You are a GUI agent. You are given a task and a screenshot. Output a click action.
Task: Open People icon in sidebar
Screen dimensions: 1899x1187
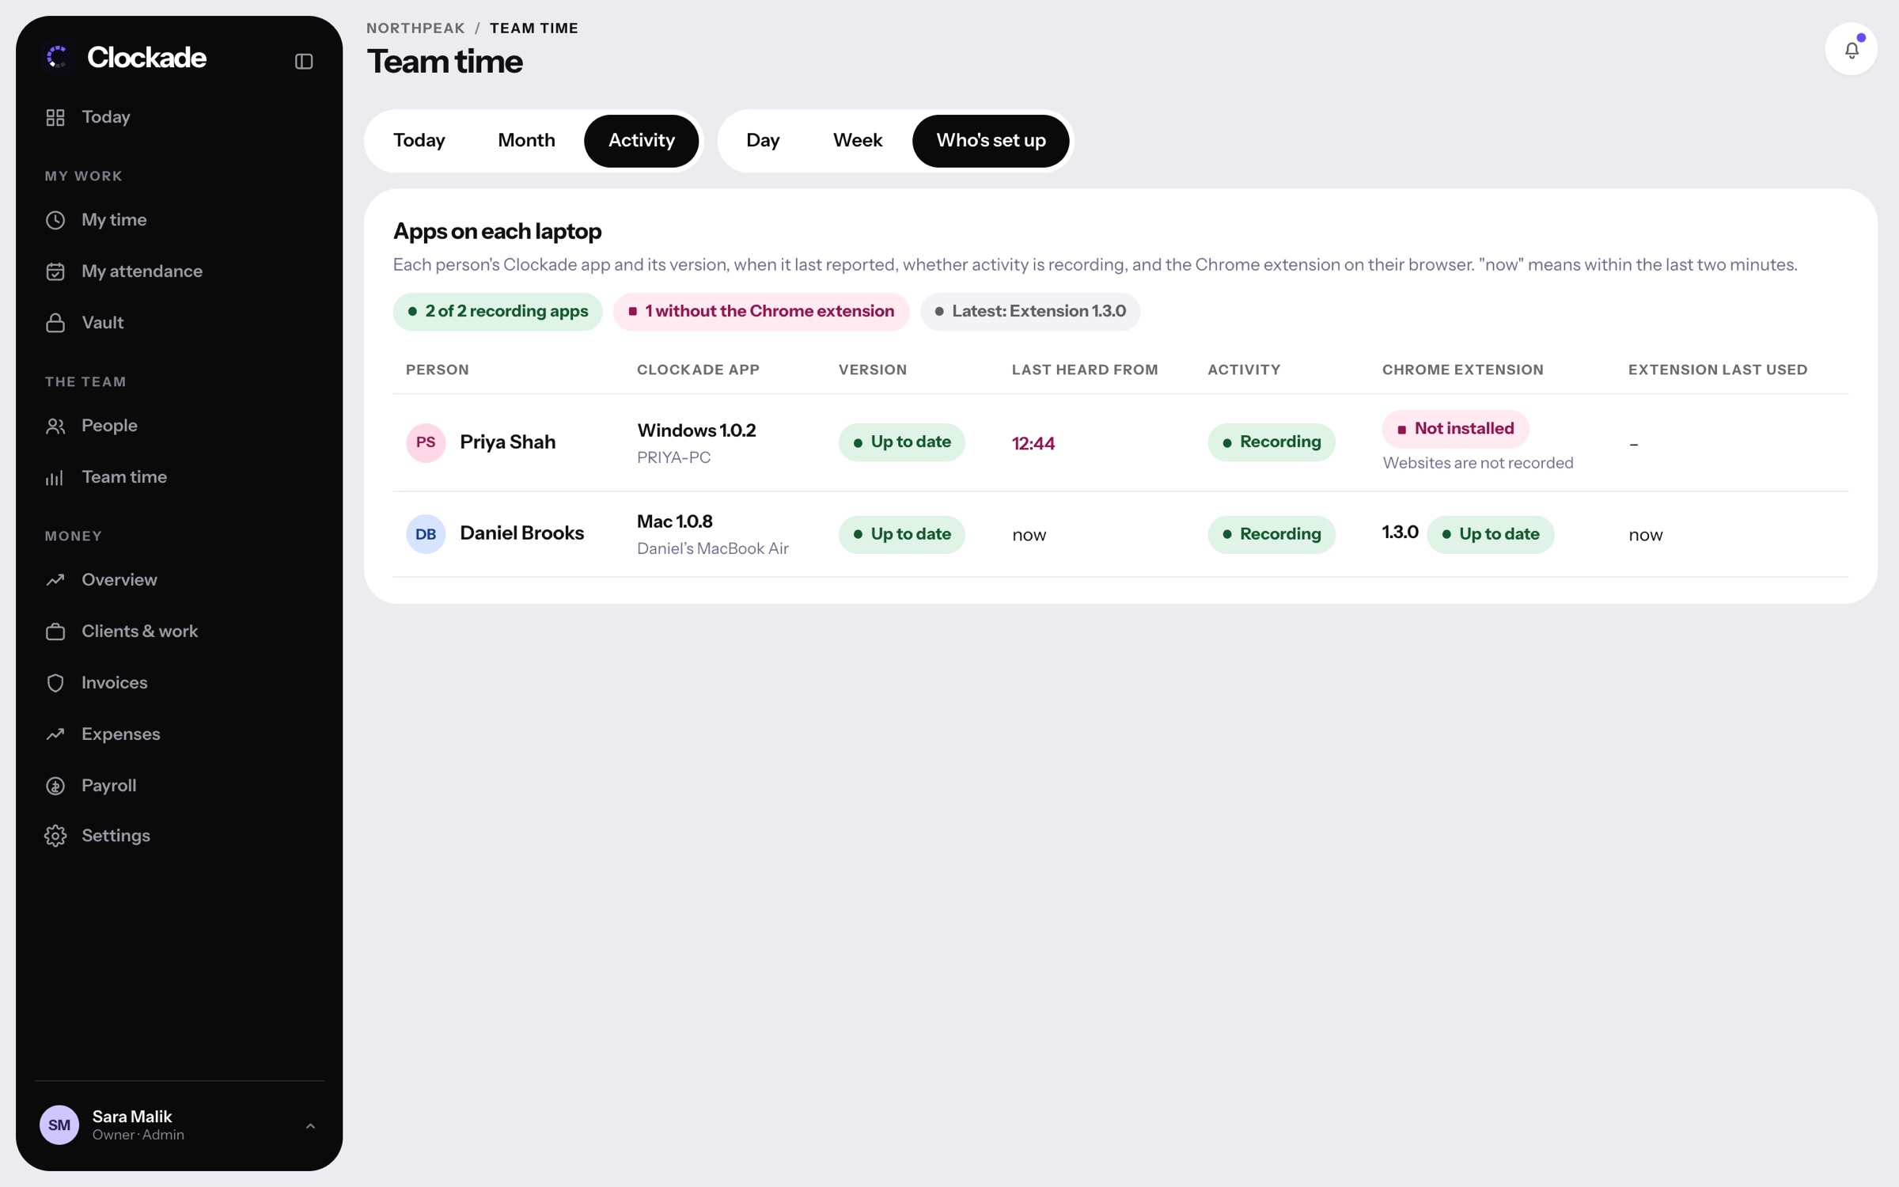point(55,426)
